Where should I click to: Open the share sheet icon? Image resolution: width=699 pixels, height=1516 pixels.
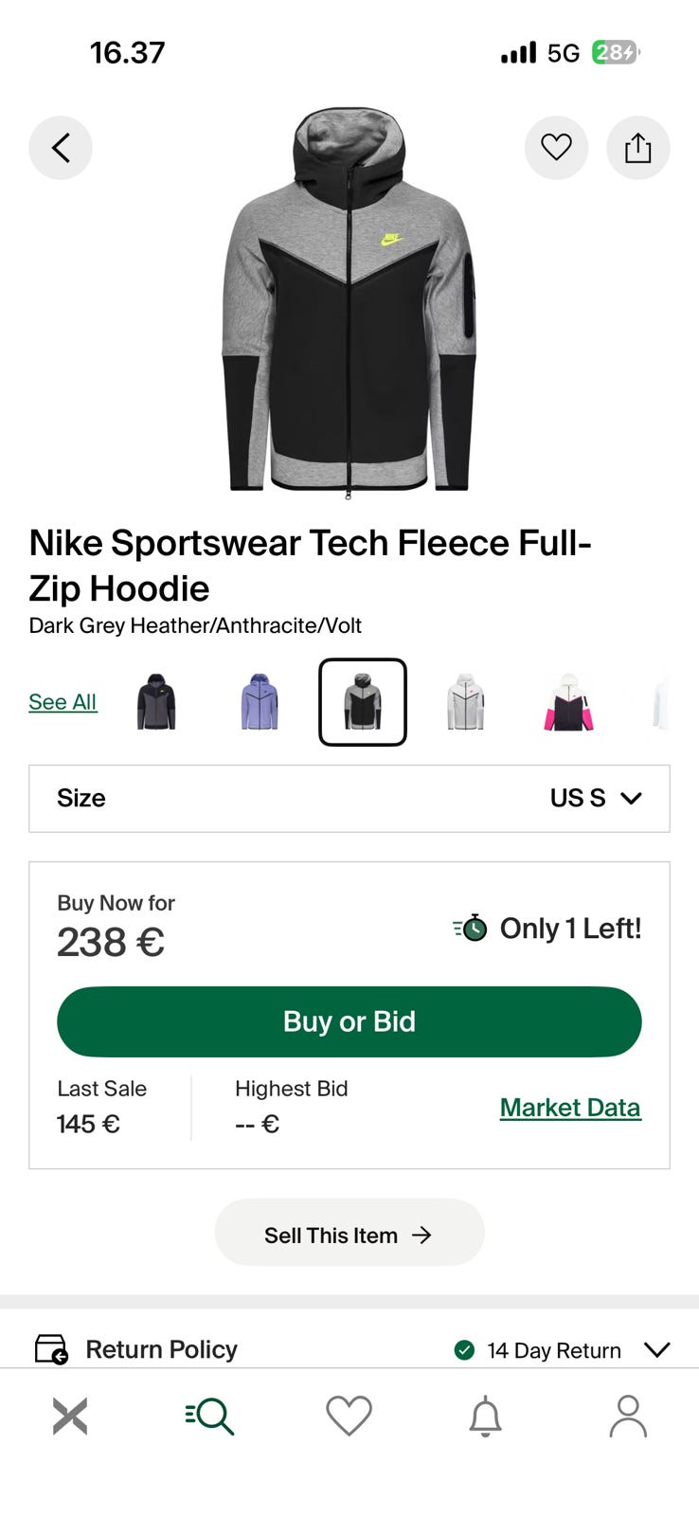click(x=637, y=148)
